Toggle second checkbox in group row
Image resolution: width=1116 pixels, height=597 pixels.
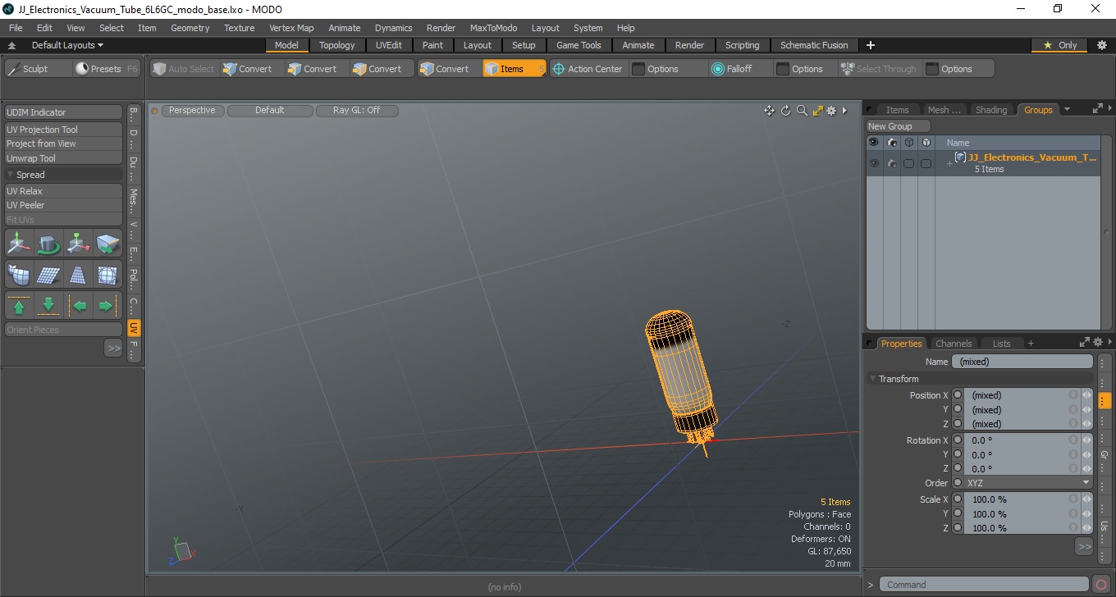[926, 164]
